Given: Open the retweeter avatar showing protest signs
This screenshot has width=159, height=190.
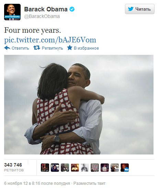Looking at the screenshot, I should [95, 168].
